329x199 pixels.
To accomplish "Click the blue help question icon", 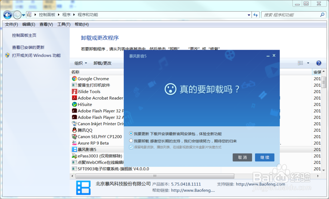I will (318, 63).
